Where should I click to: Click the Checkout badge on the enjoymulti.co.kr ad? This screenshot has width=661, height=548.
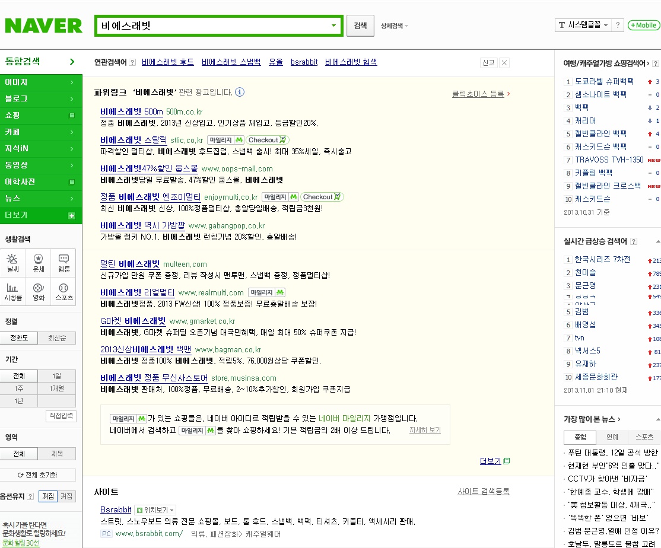click(x=322, y=197)
